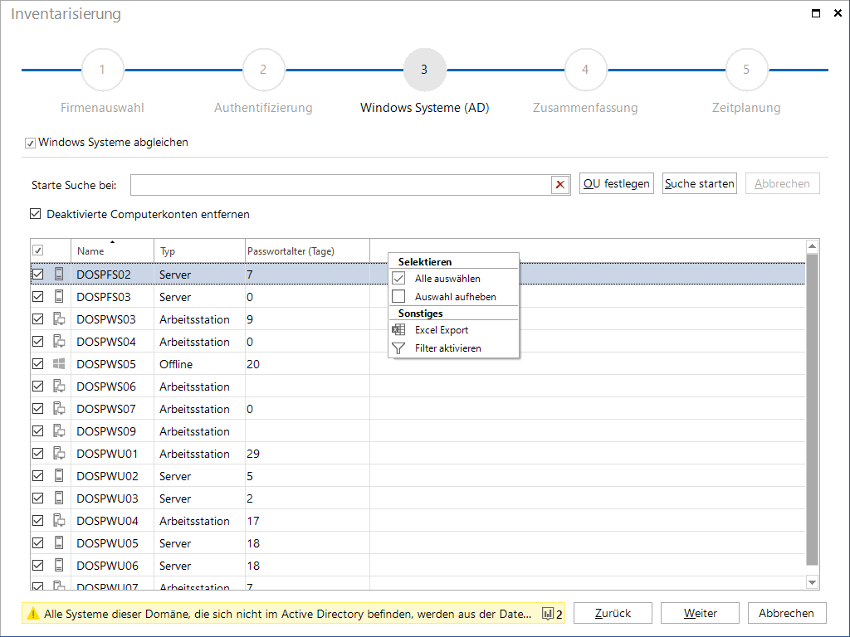Go to wizard step 5 Zeitplanung
The image size is (850, 637).
[x=746, y=70]
